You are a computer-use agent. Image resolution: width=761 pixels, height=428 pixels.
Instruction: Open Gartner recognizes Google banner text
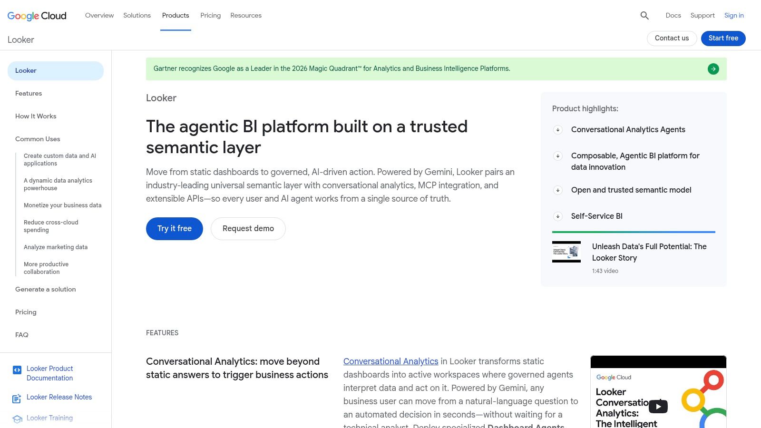(332, 69)
